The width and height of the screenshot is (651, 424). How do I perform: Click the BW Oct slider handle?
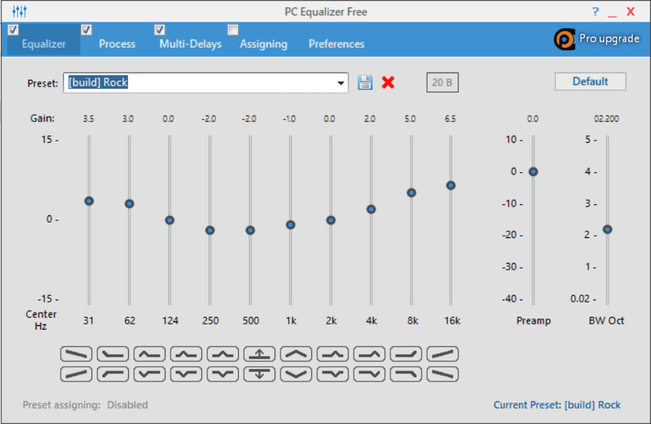click(x=607, y=229)
